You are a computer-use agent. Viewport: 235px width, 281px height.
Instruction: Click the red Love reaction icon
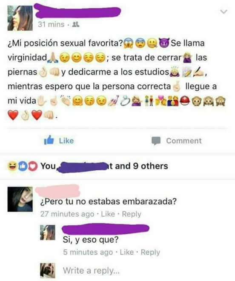[x=32, y=166]
